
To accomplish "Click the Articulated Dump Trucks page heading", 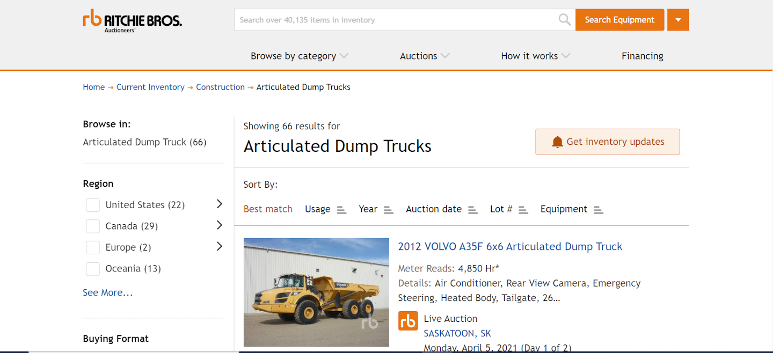I will [338, 146].
